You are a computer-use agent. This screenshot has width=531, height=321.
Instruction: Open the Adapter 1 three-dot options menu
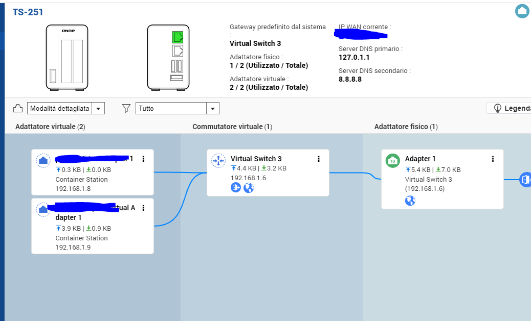pos(493,159)
